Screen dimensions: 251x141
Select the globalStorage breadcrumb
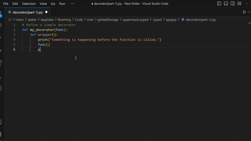[x=108, y=20]
